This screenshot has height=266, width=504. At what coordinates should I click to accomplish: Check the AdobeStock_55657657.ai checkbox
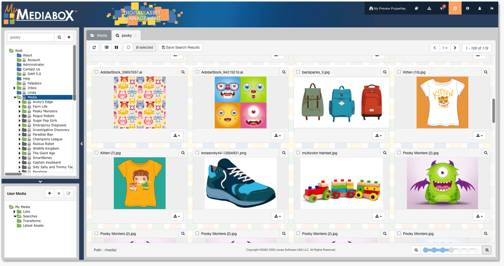coord(97,72)
